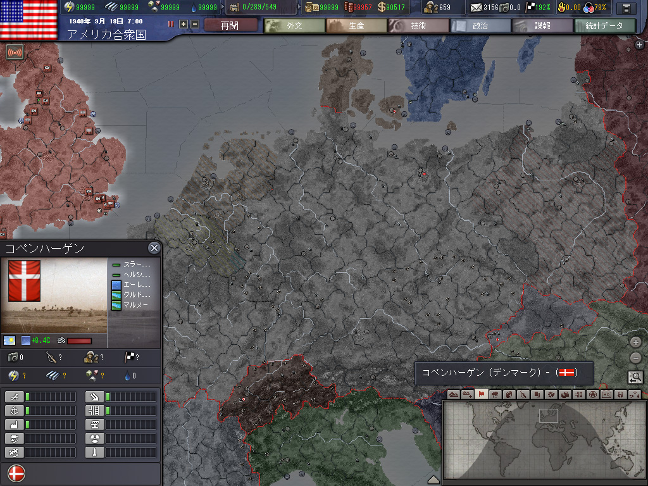Select the hand-shaped map mode
This screenshot has width=648, height=486.
click(x=621, y=394)
